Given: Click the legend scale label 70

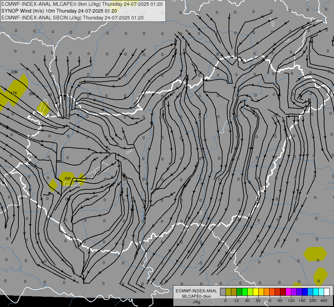Looking at the screenshot, I should [x=269, y=301].
